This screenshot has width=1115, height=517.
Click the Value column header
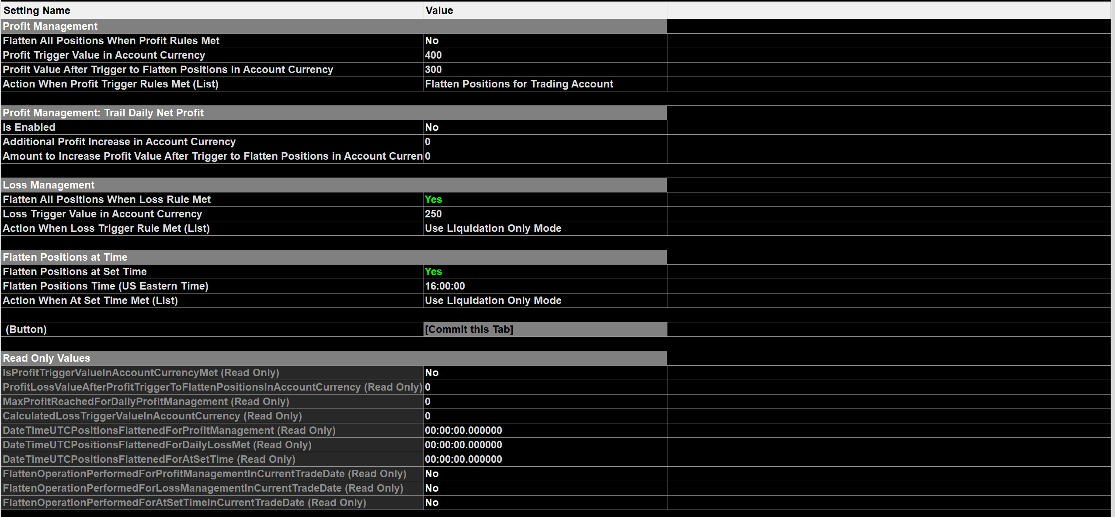(x=545, y=10)
